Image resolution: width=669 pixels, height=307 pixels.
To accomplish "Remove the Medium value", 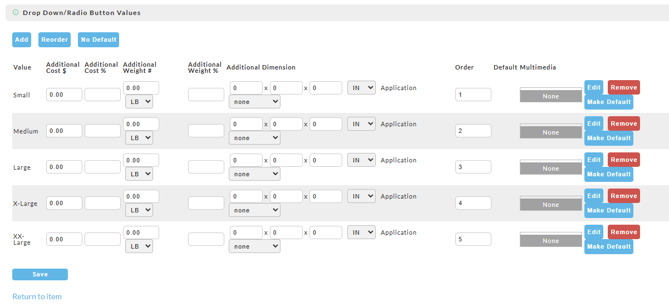I will click(624, 123).
